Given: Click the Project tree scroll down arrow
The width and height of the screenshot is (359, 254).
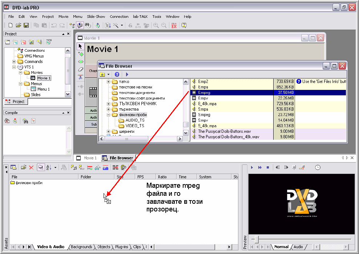Looking at the screenshot, I should [68, 94].
